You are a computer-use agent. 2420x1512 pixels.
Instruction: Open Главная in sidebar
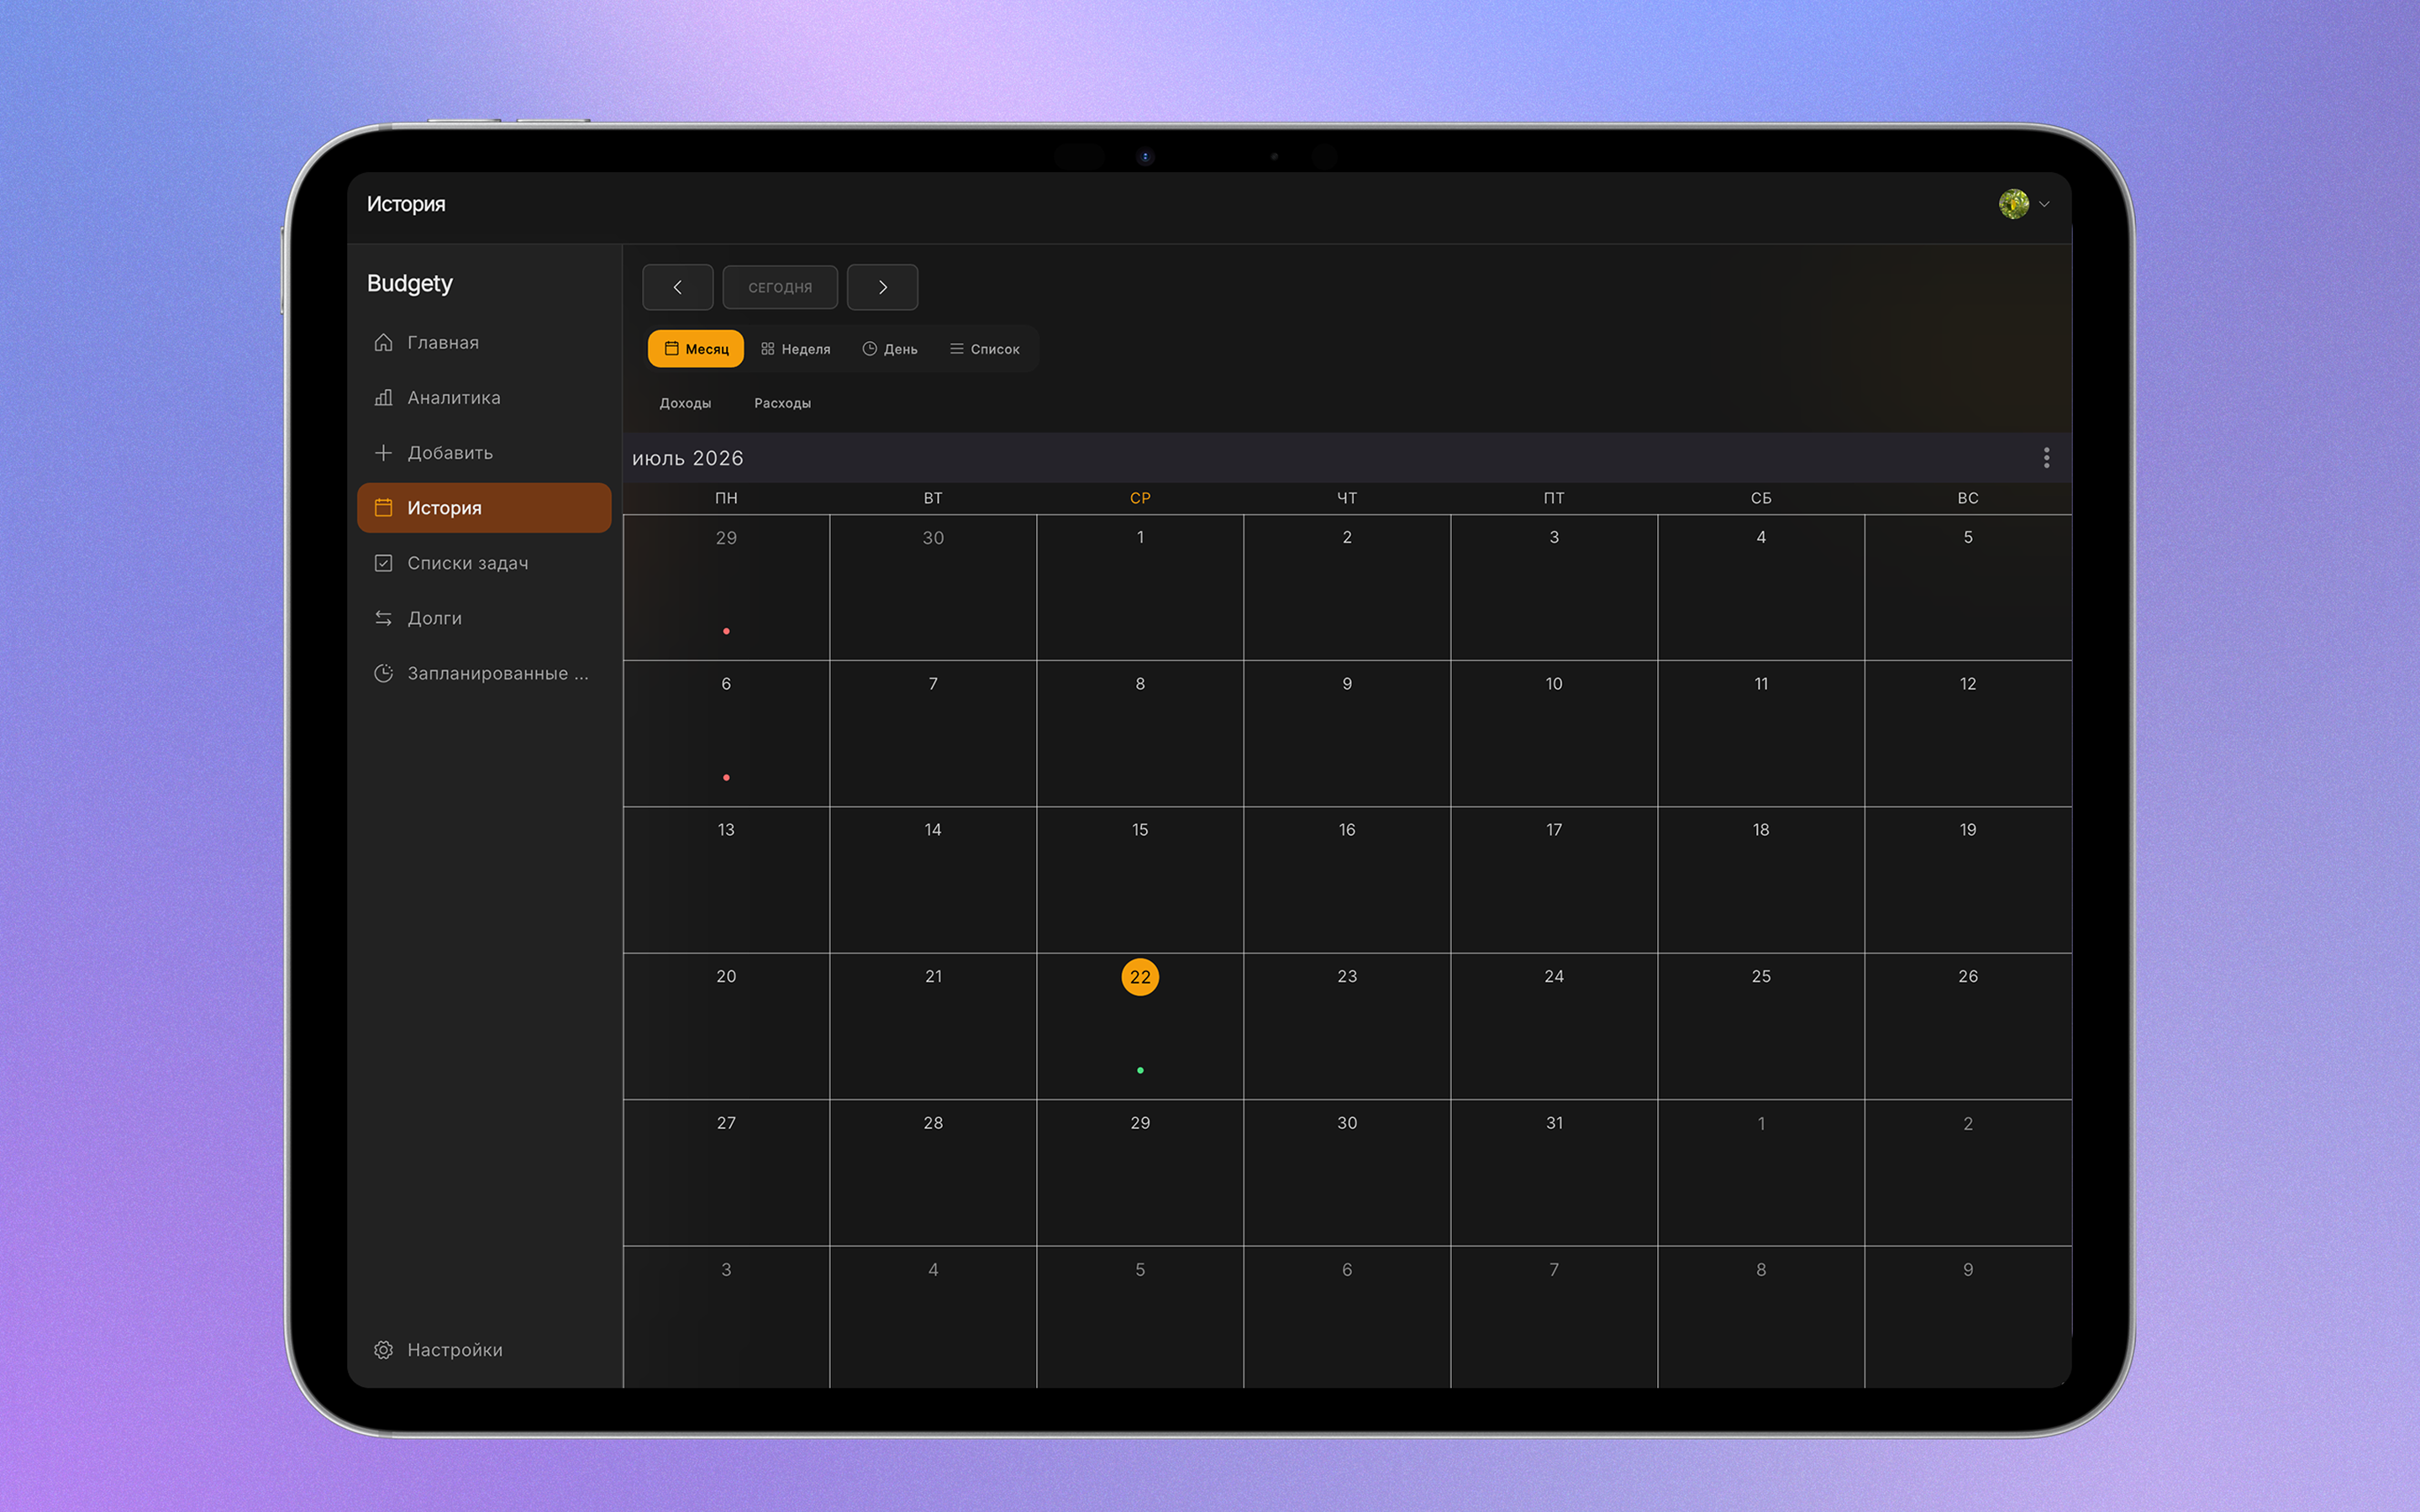click(x=484, y=342)
